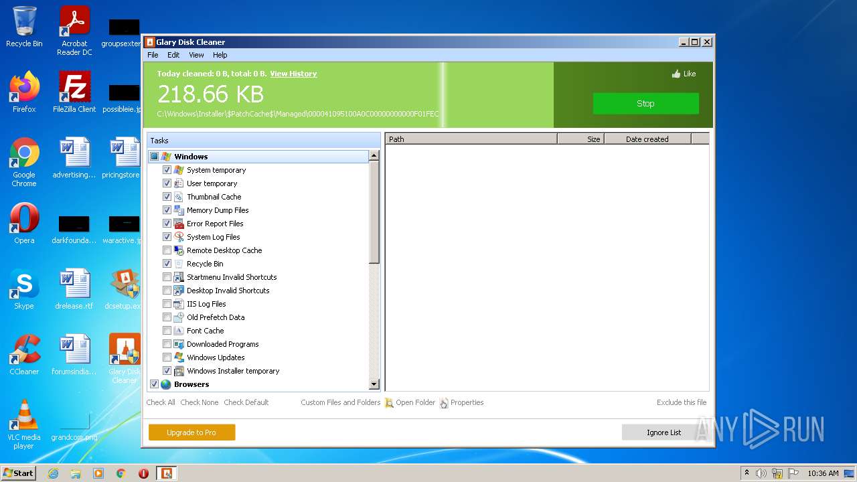Sort by Date created column header
Viewport: 857px width, 482px height.
coord(647,139)
